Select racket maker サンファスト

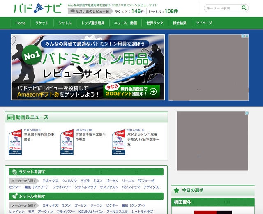(x=109, y=187)
